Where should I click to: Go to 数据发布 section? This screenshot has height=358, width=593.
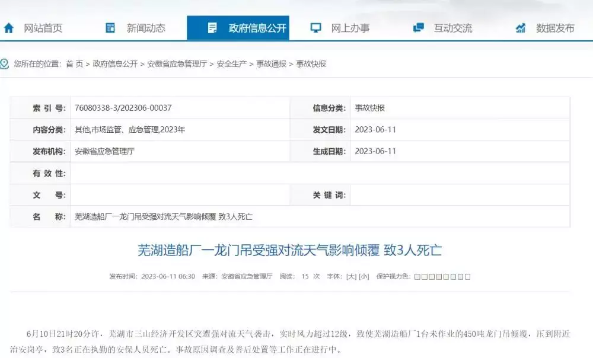point(555,28)
